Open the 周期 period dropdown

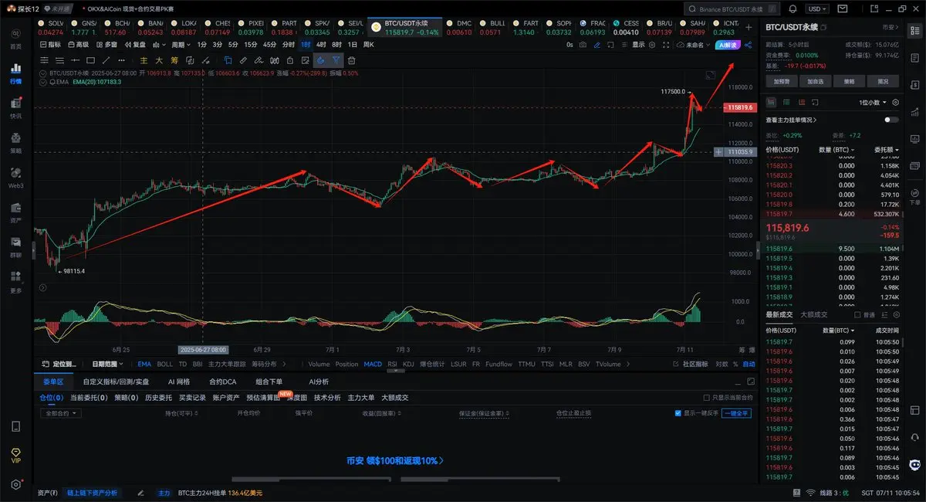[180, 45]
